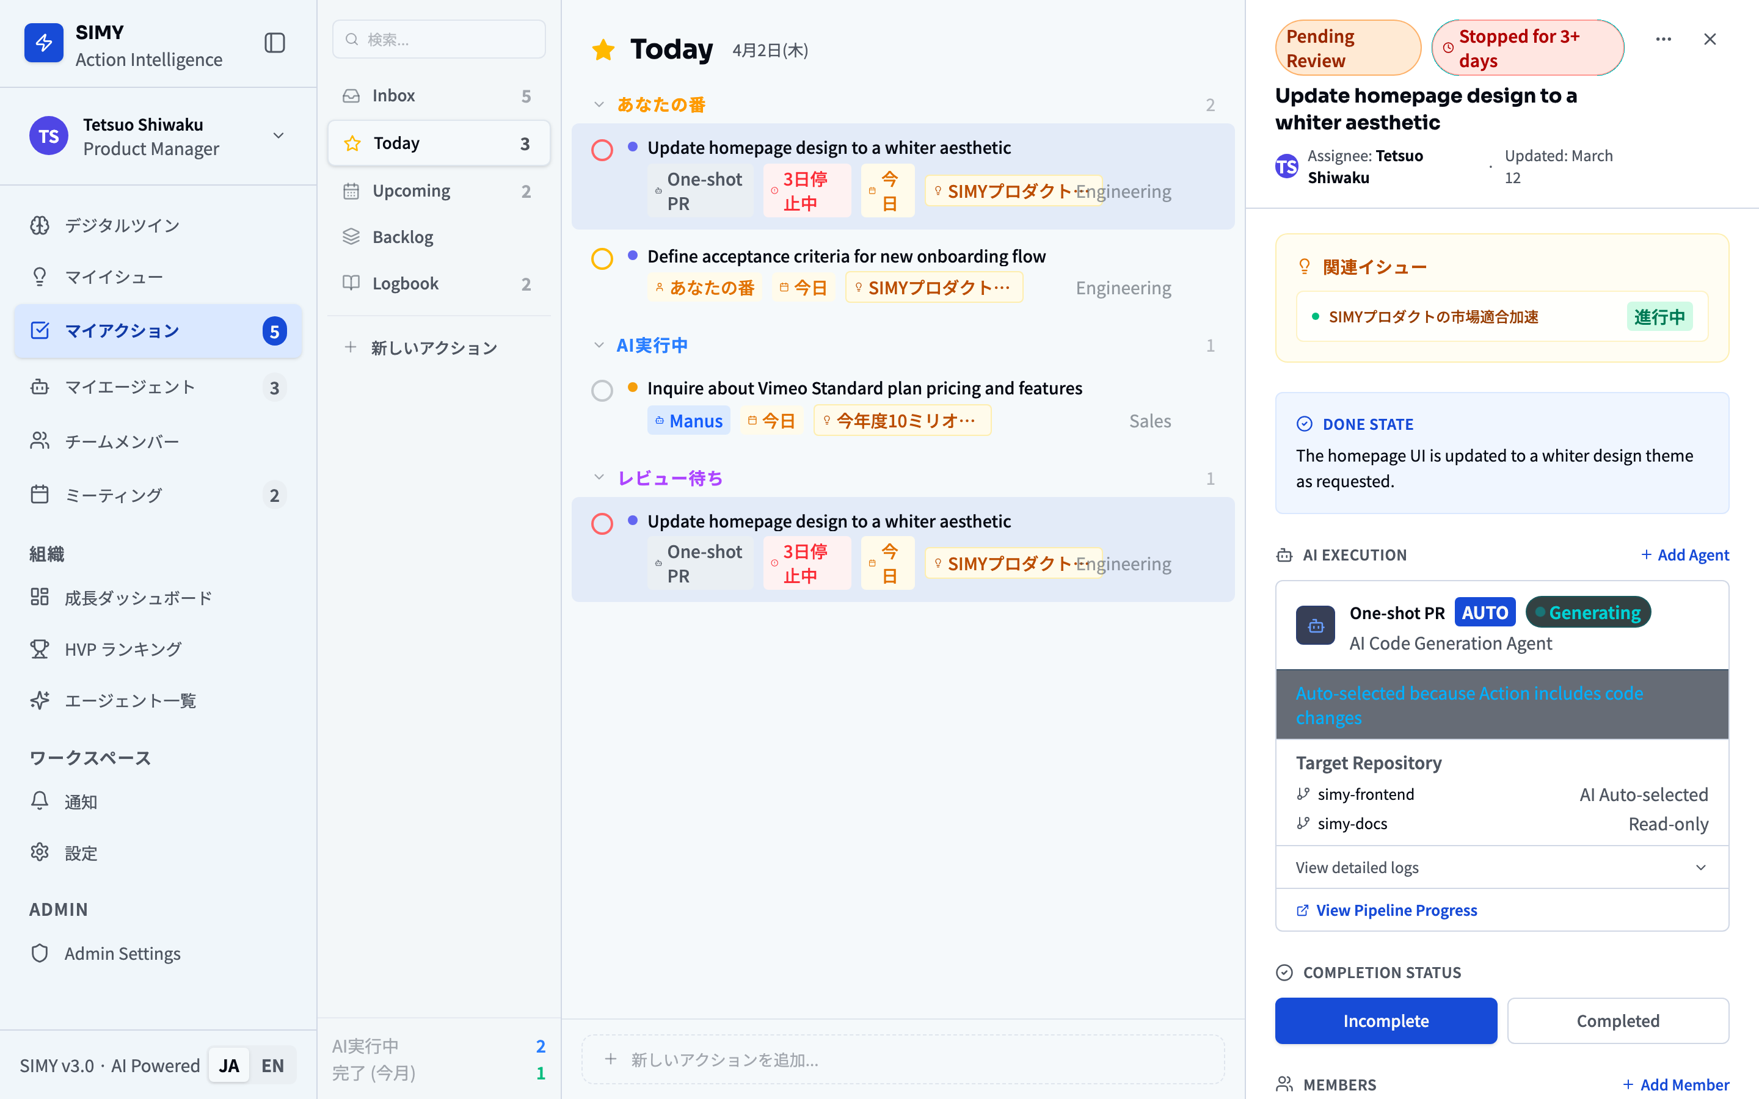Click the Completed status button
Image resolution: width=1759 pixels, height=1099 pixels.
pyautogui.click(x=1617, y=1020)
